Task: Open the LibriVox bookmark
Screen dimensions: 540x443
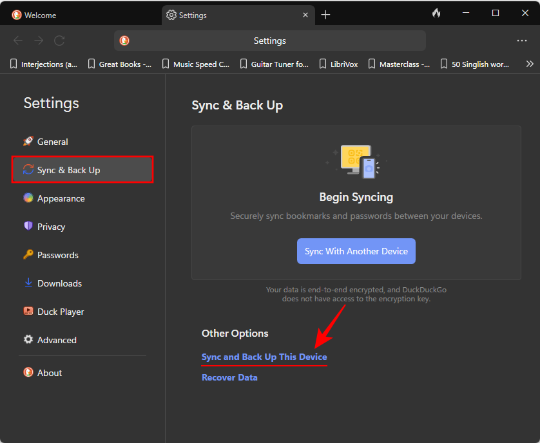Action: tap(338, 64)
